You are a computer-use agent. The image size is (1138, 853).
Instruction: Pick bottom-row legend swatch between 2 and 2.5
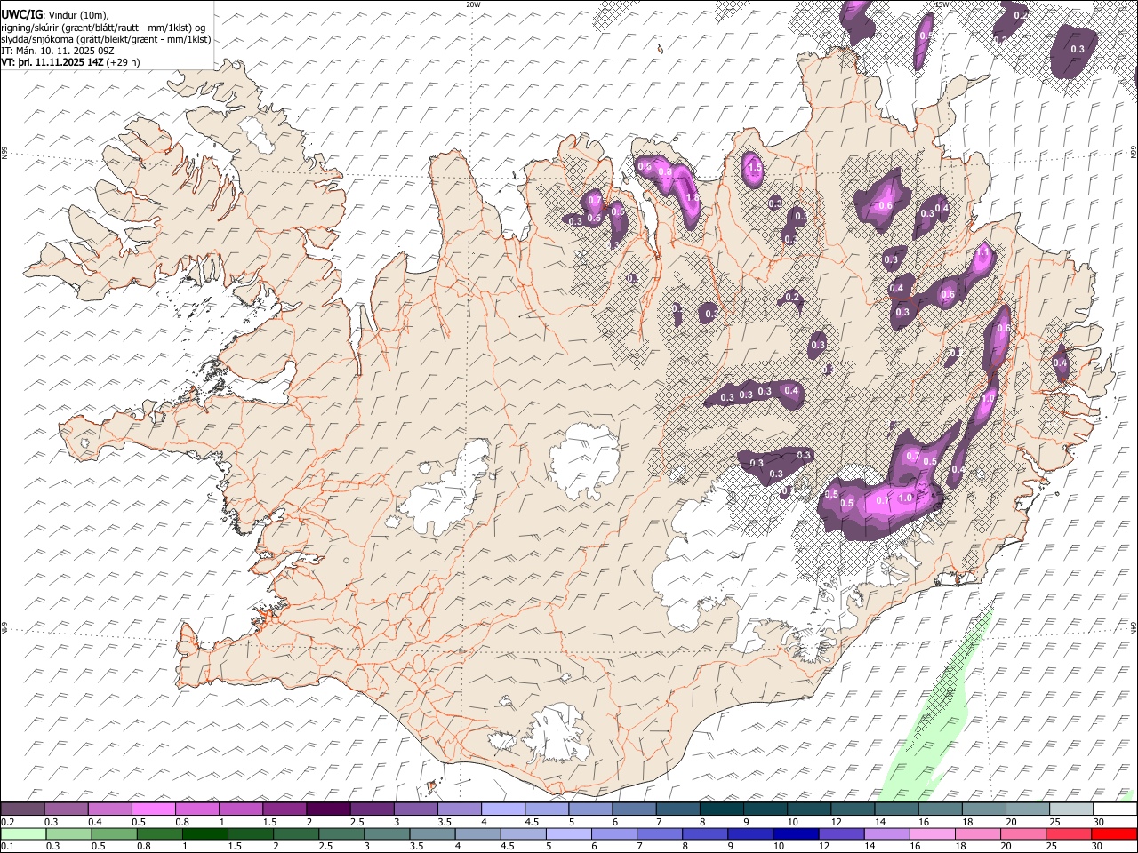pos(296,834)
